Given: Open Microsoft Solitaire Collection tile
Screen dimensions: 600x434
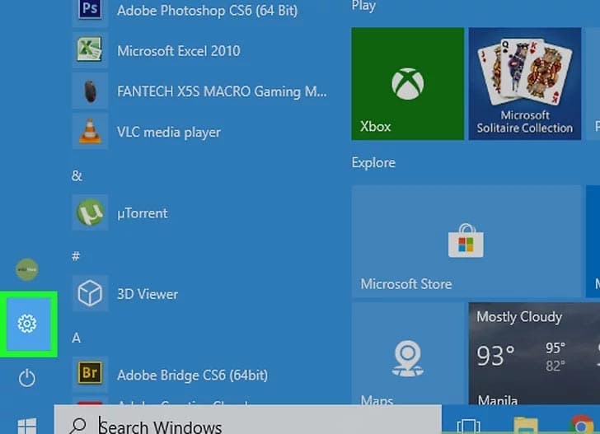Looking at the screenshot, I should click(x=524, y=82).
